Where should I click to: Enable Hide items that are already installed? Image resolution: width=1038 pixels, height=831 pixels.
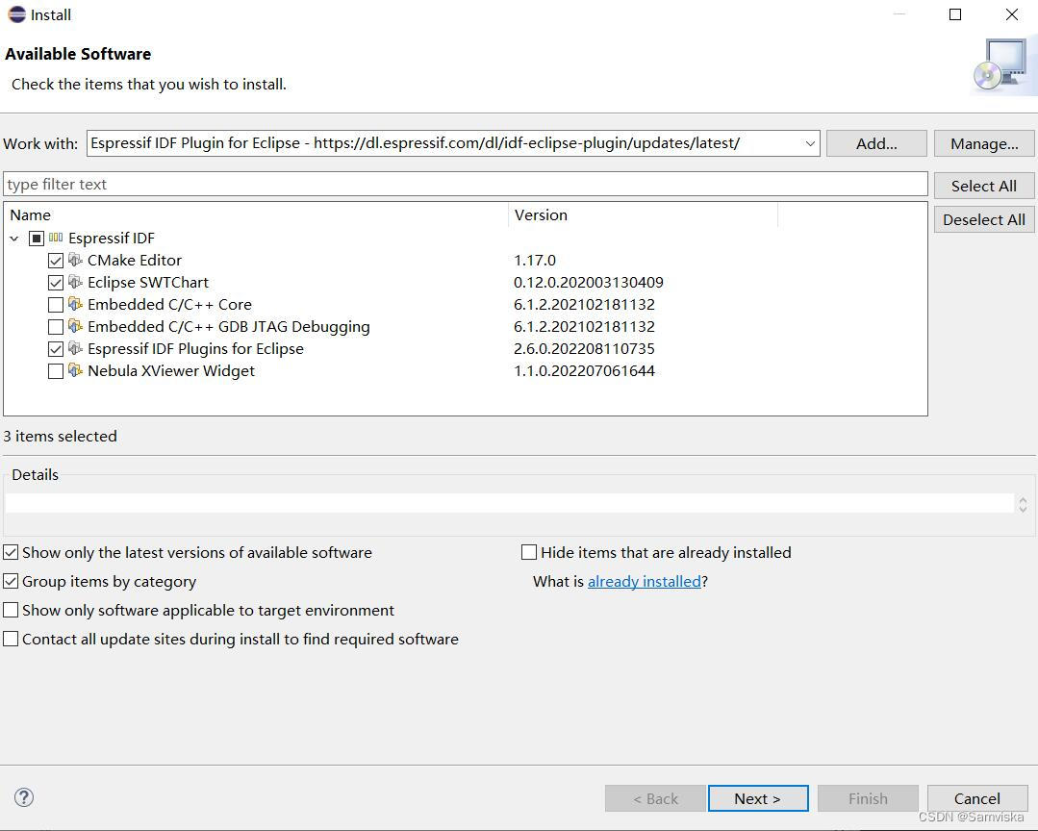point(528,552)
